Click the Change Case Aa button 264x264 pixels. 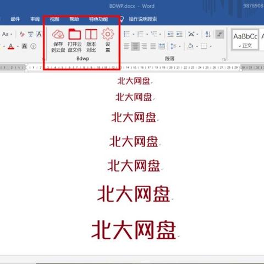pyautogui.click(x=5, y=34)
